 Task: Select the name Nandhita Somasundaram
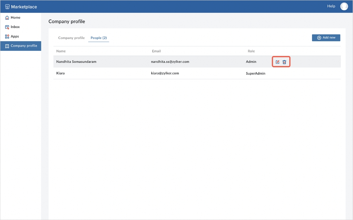pyautogui.click(x=76, y=62)
